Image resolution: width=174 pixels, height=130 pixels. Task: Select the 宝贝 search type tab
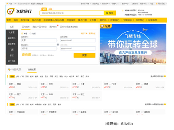point(44,9)
